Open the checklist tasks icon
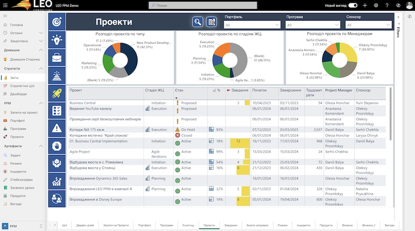The image size is (415, 231). point(57,110)
